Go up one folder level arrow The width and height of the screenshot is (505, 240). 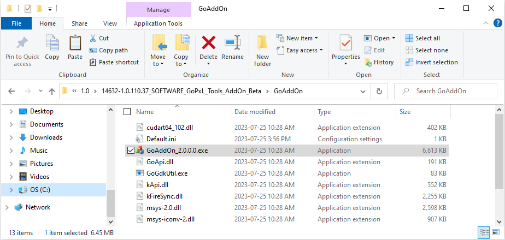pos(52,91)
